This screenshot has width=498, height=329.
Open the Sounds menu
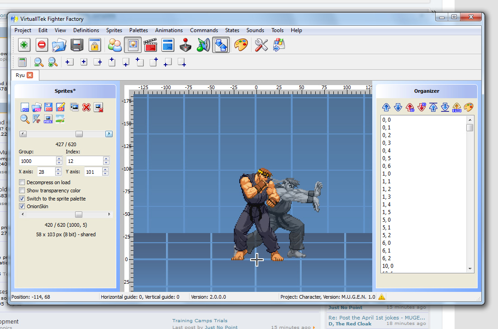coord(256,30)
